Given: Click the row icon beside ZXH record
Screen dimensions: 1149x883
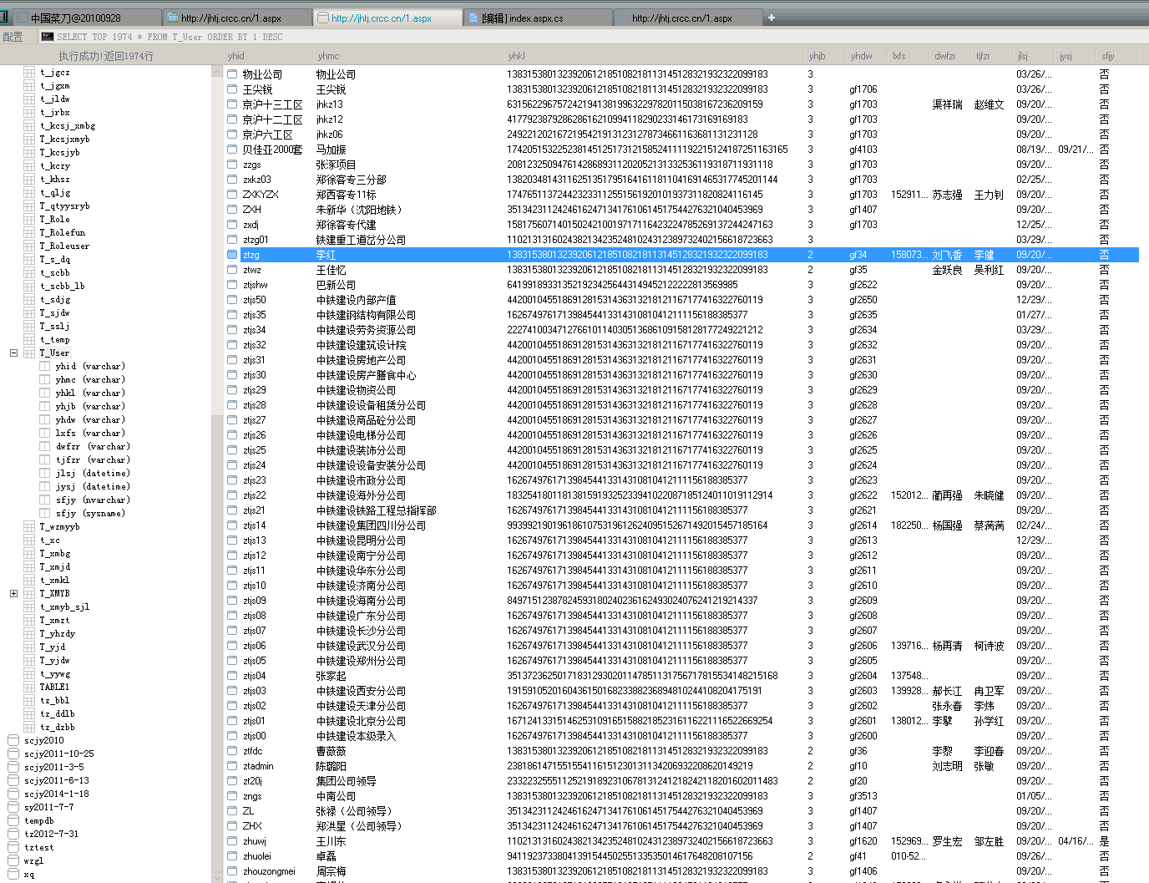Looking at the screenshot, I should coord(232,210).
